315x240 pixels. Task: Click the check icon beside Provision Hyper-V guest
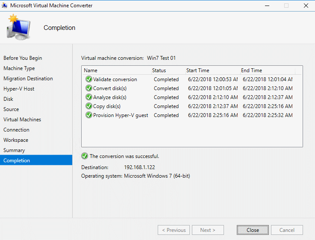[88, 115]
